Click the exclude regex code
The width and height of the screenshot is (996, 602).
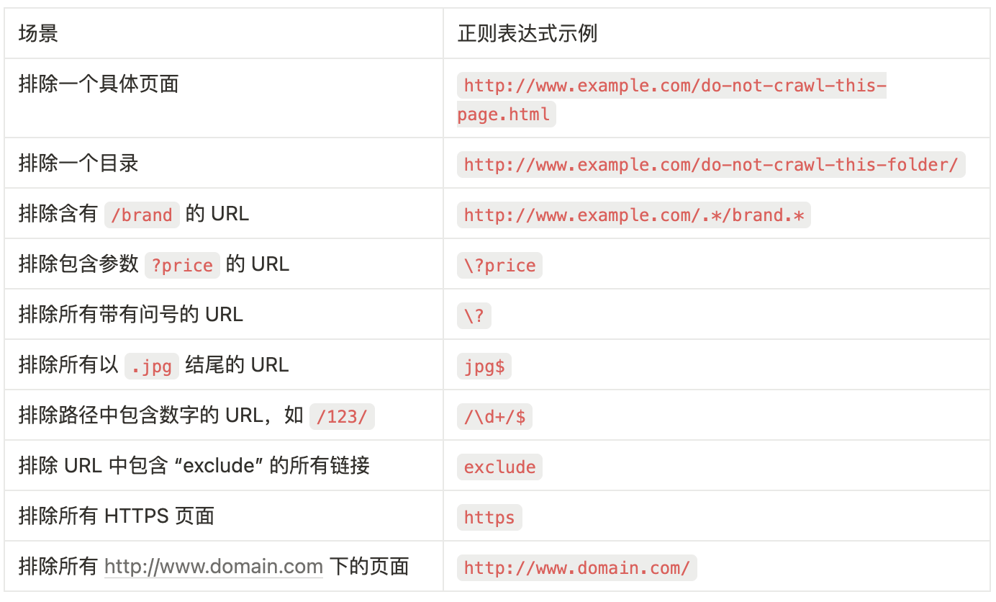pyautogui.click(x=499, y=467)
